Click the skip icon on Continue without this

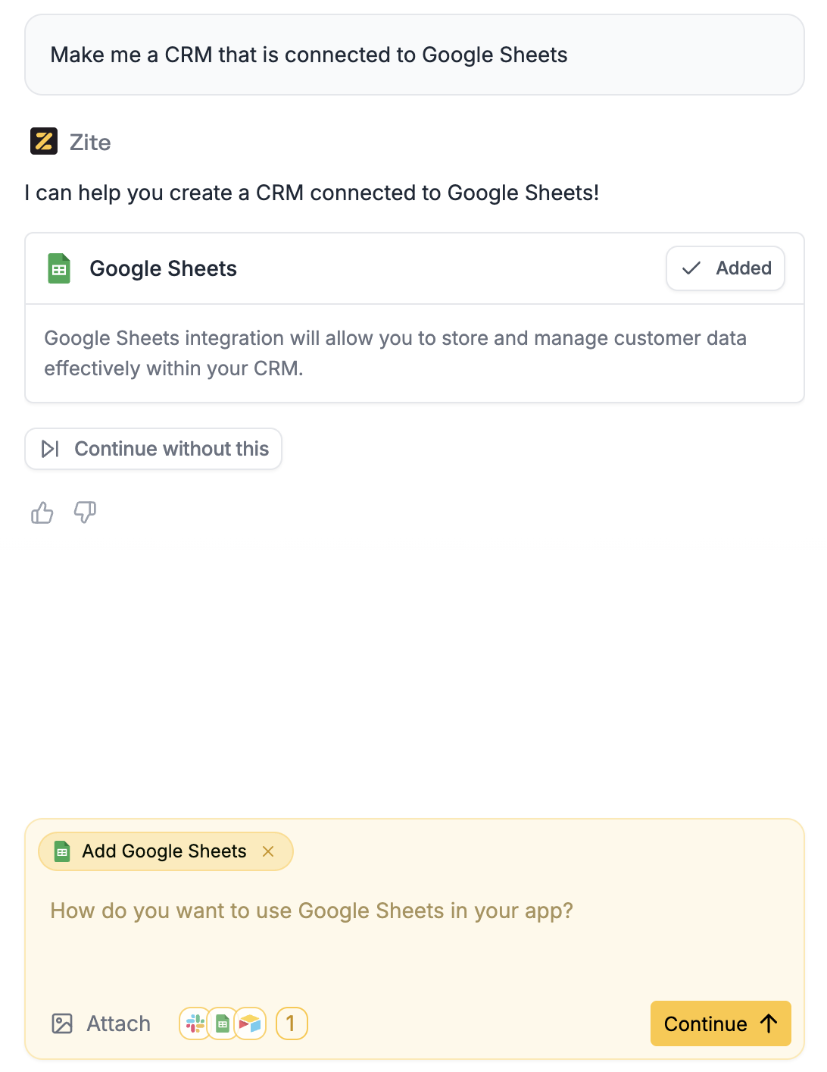pyautogui.click(x=50, y=449)
